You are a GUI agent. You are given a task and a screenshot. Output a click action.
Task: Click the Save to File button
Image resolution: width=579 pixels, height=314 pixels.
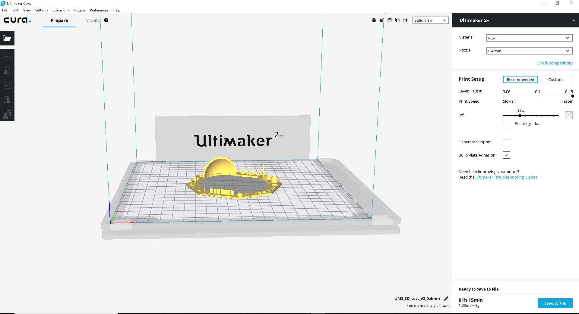click(555, 303)
